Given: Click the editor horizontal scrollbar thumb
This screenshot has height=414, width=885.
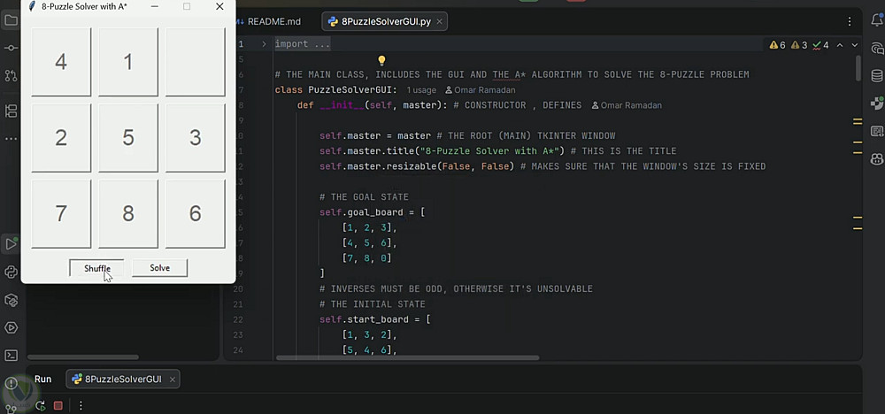Looking at the screenshot, I should (x=407, y=357).
